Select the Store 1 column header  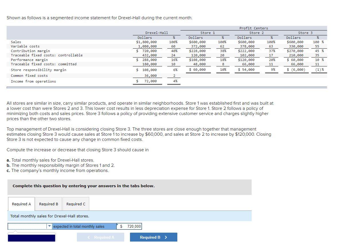coord(207,33)
